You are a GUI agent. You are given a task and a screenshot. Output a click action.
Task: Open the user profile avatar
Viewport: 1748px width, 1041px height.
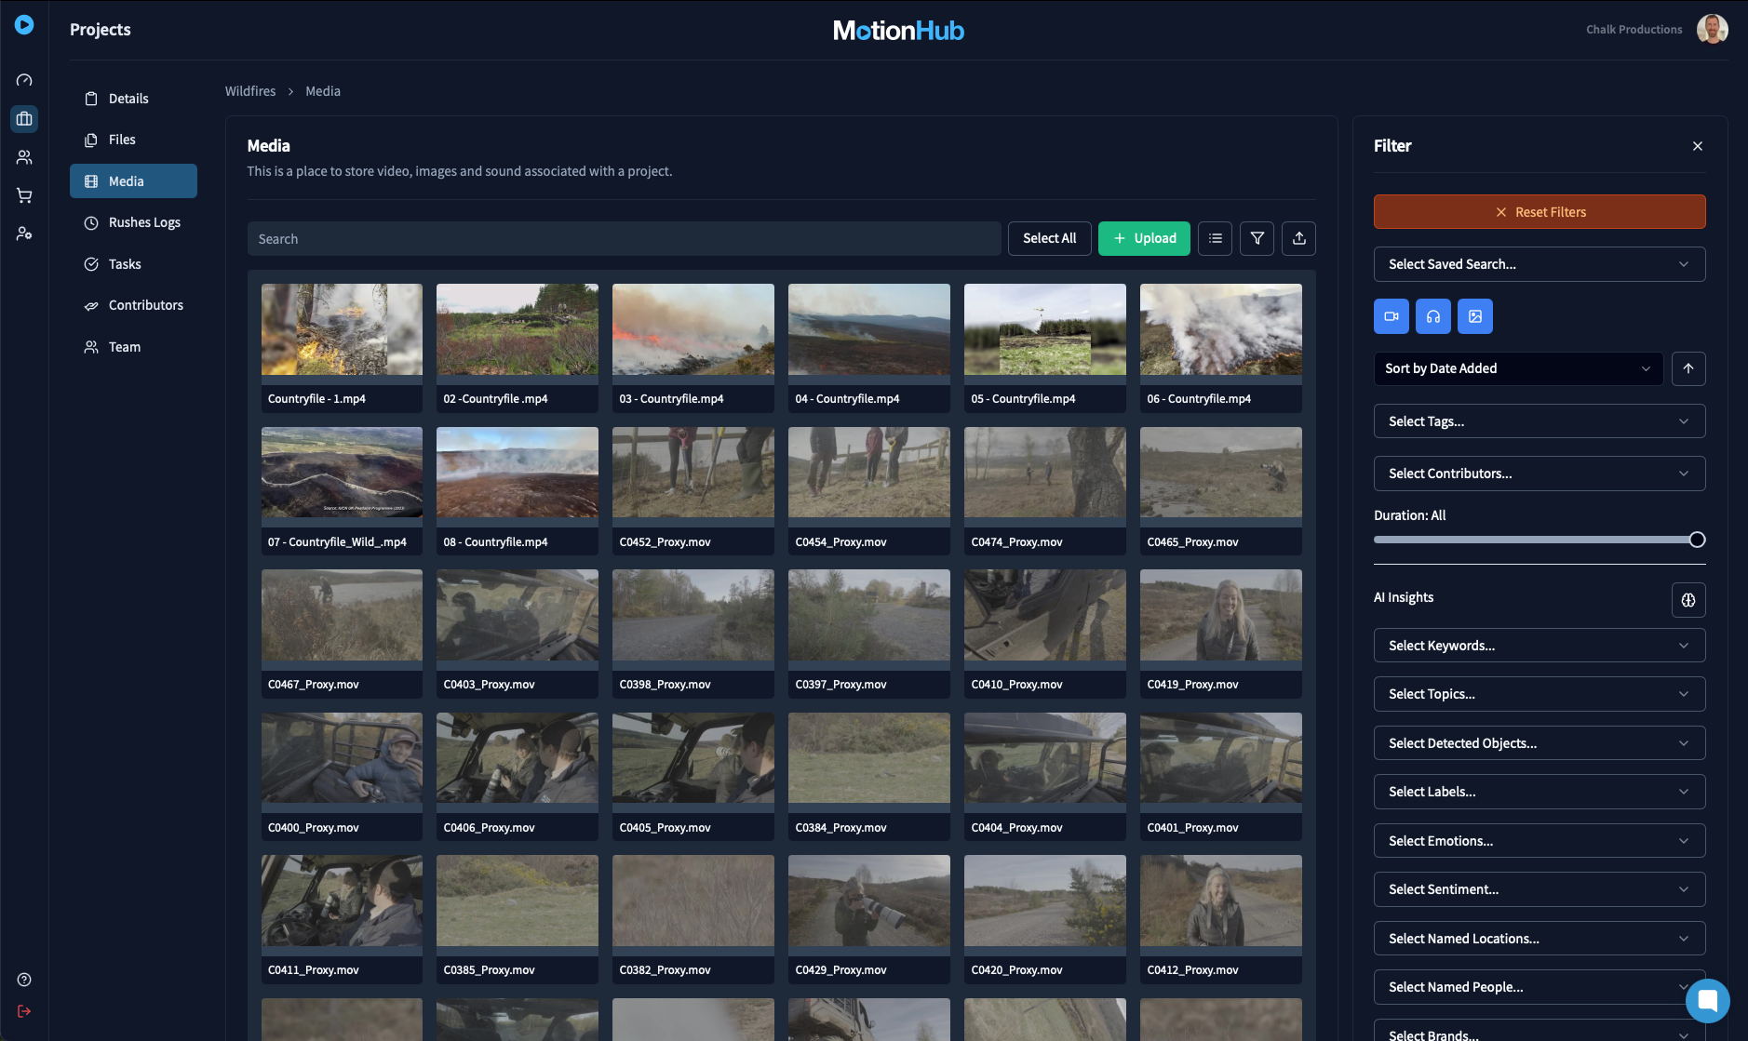(x=1712, y=29)
